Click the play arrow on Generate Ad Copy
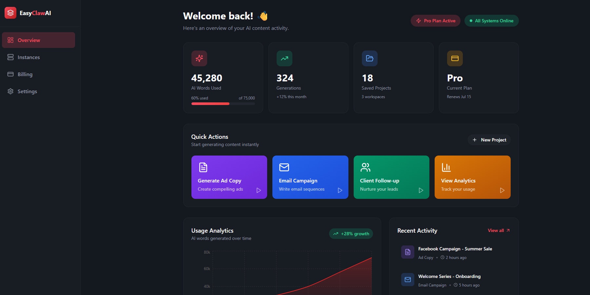The width and height of the screenshot is (590, 295). 259,190
